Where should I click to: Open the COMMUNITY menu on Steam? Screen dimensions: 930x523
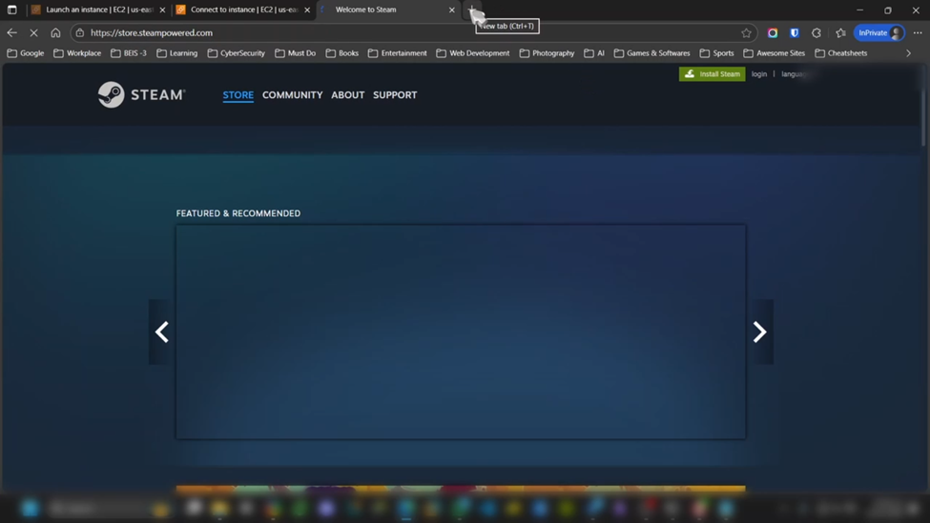click(292, 95)
